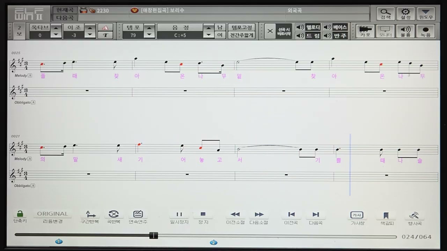Increase 템포 tempo with up arrow

[x=149, y=28]
